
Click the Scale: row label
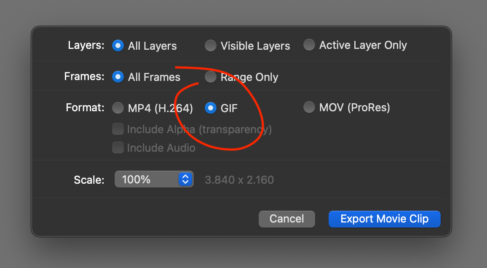point(89,180)
